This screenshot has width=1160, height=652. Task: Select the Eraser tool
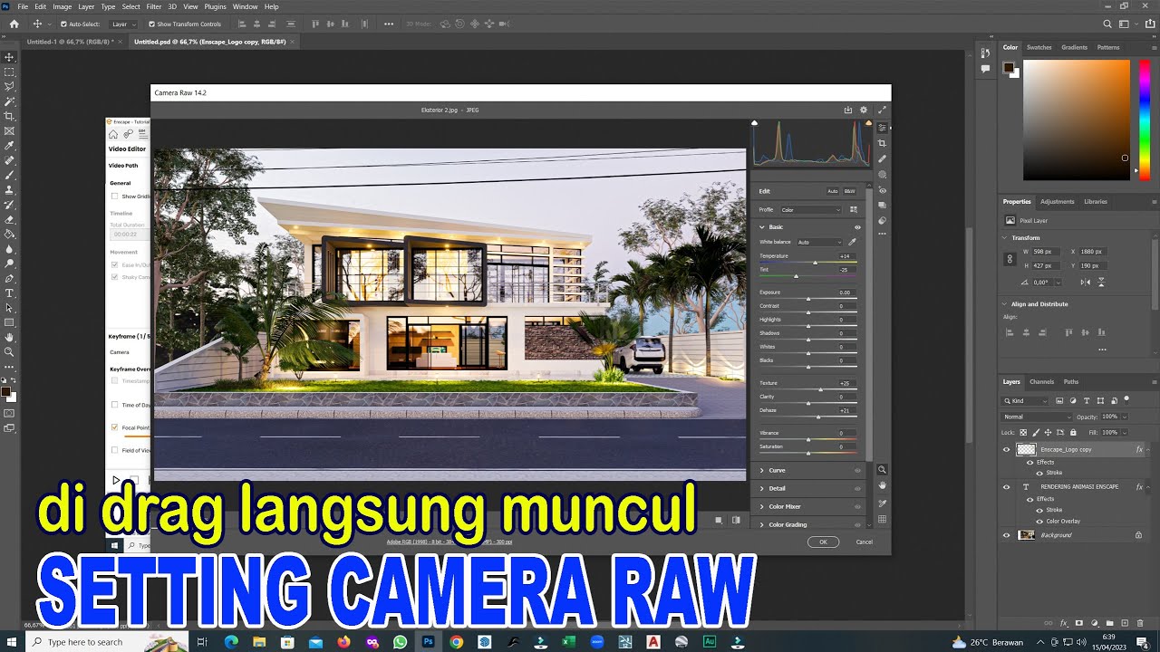coord(10,219)
